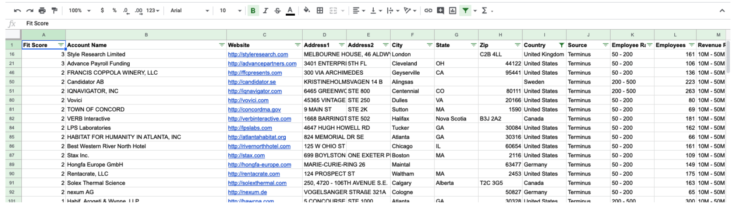Open the advancepartners.com link
The width and height of the screenshot is (733, 207).
pos(262,64)
